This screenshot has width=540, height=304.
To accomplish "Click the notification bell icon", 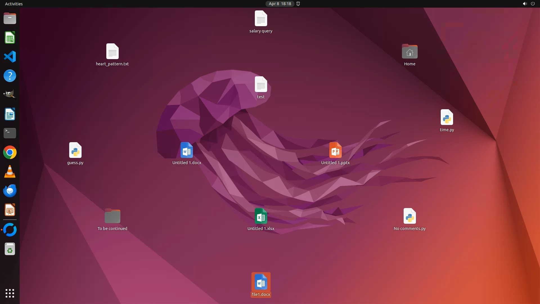I will click(298, 4).
